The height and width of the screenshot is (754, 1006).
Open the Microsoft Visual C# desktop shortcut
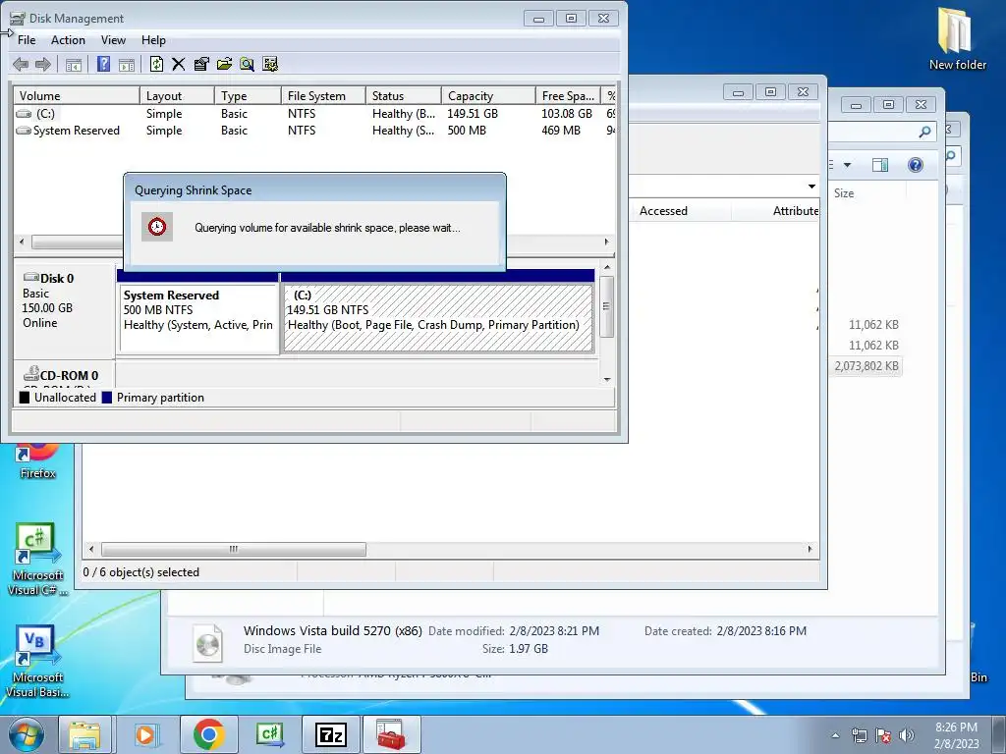tap(37, 559)
